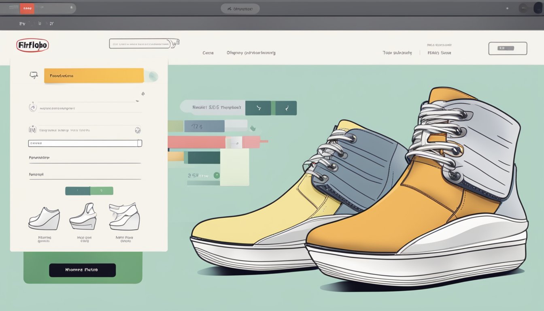Select the light green right segment of the toggle
This screenshot has width=544, height=311.
pyautogui.click(x=102, y=191)
